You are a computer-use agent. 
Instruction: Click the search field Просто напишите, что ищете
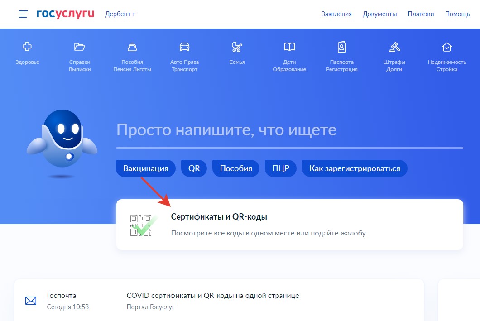(x=289, y=131)
